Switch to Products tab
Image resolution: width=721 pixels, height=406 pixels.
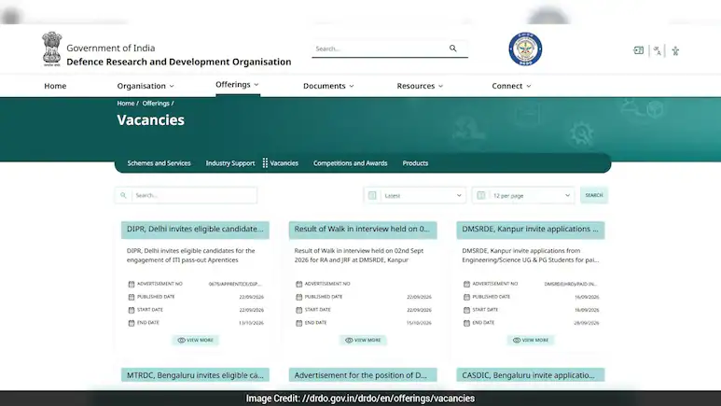tap(415, 163)
